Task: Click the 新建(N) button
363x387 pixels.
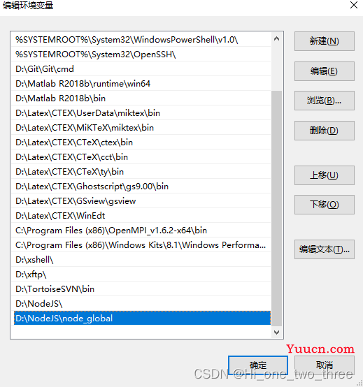Action: (x=325, y=41)
